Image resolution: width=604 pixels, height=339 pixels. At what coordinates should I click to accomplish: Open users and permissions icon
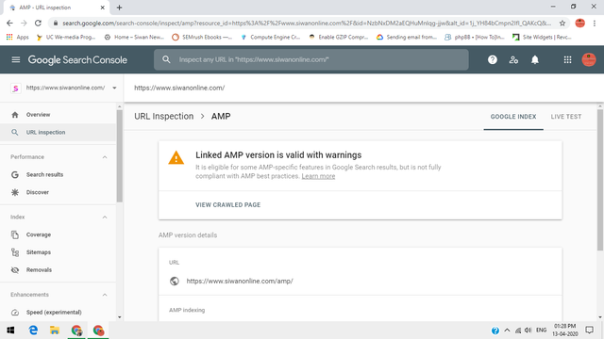(x=513, y=59)
